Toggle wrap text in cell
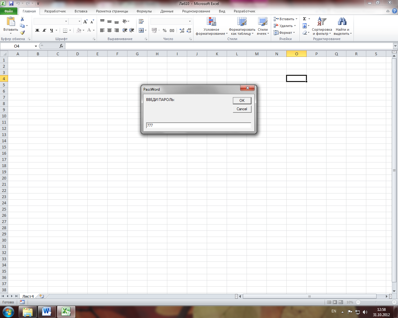Image resolution: width=398 pixels, height=318 pixels. (x=141, y=21)
